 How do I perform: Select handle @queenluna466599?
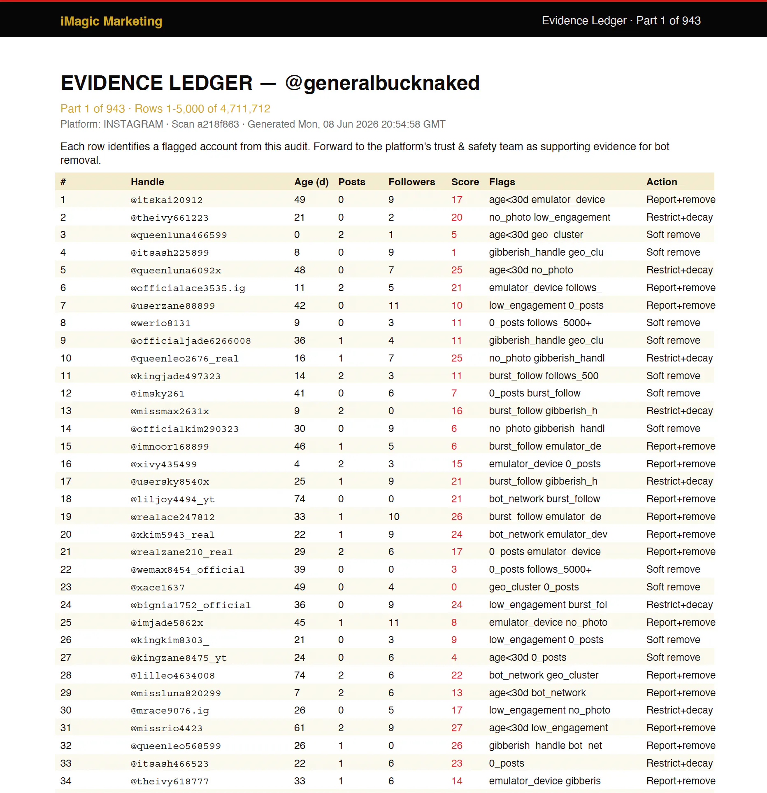click(x=179, y=235)
